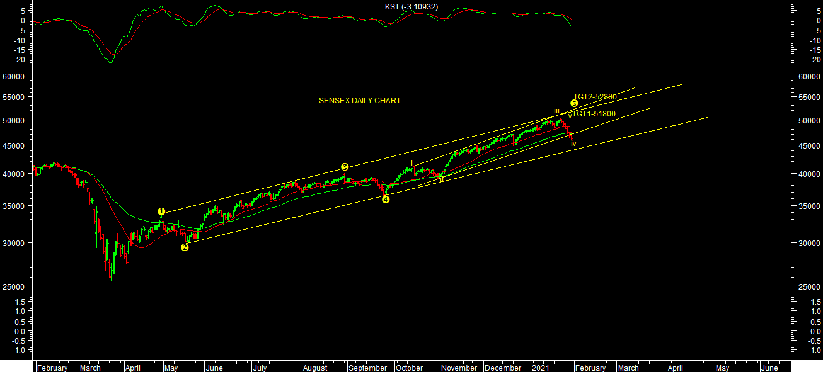Click the wave 5 circle marker
Screen dimensions: 823x372
574,103
